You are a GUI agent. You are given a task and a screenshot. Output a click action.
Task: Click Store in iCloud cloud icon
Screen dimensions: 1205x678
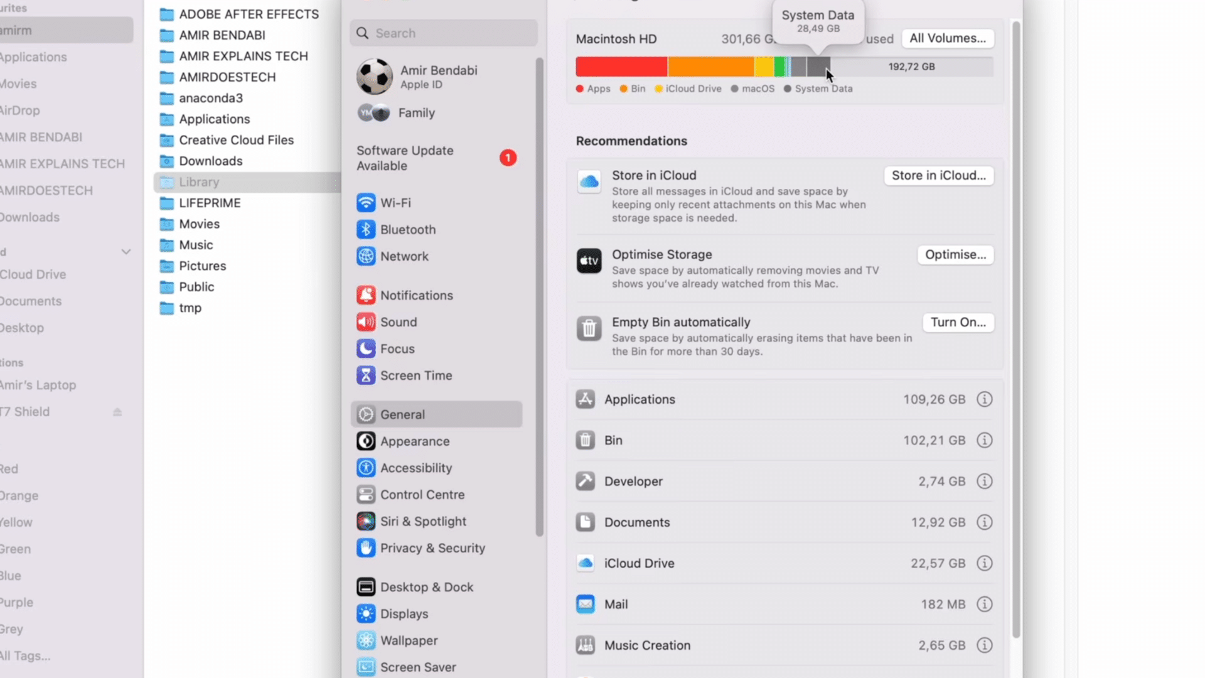point(589,182)
